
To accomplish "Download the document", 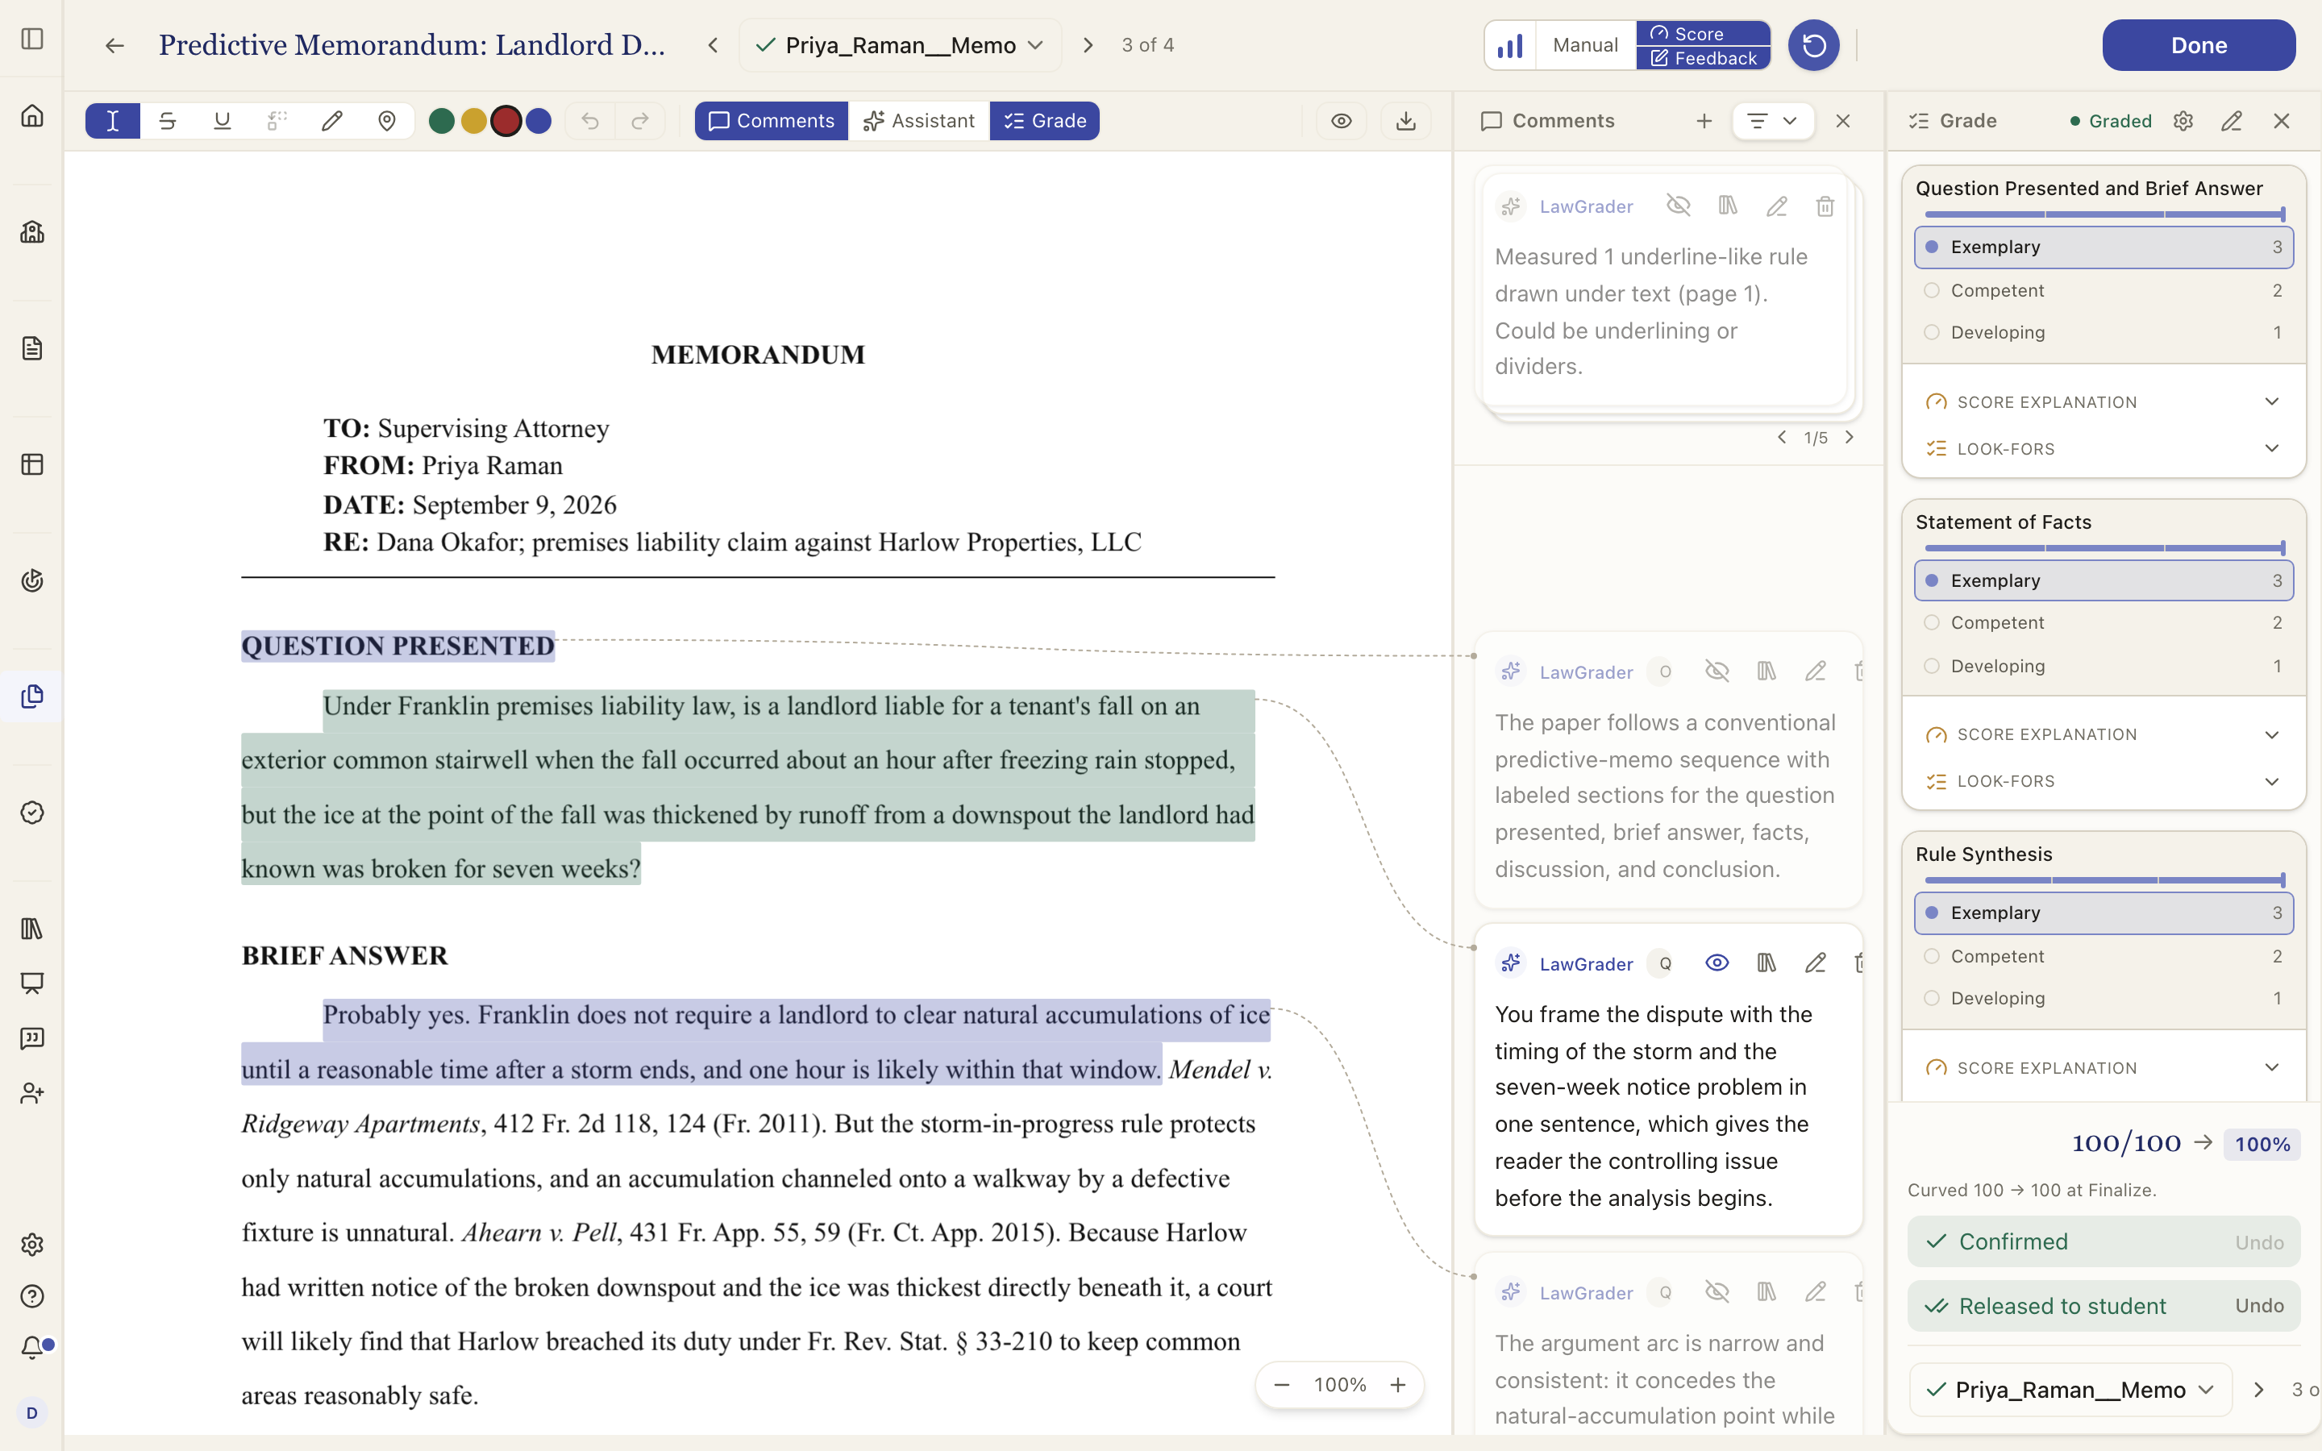I will 1405,121.
